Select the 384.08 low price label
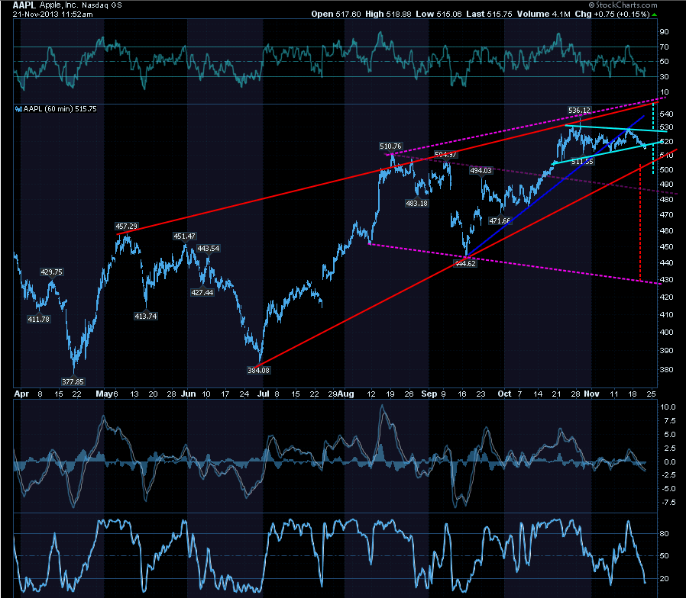686x598 pixels. [x=258, y=370]
